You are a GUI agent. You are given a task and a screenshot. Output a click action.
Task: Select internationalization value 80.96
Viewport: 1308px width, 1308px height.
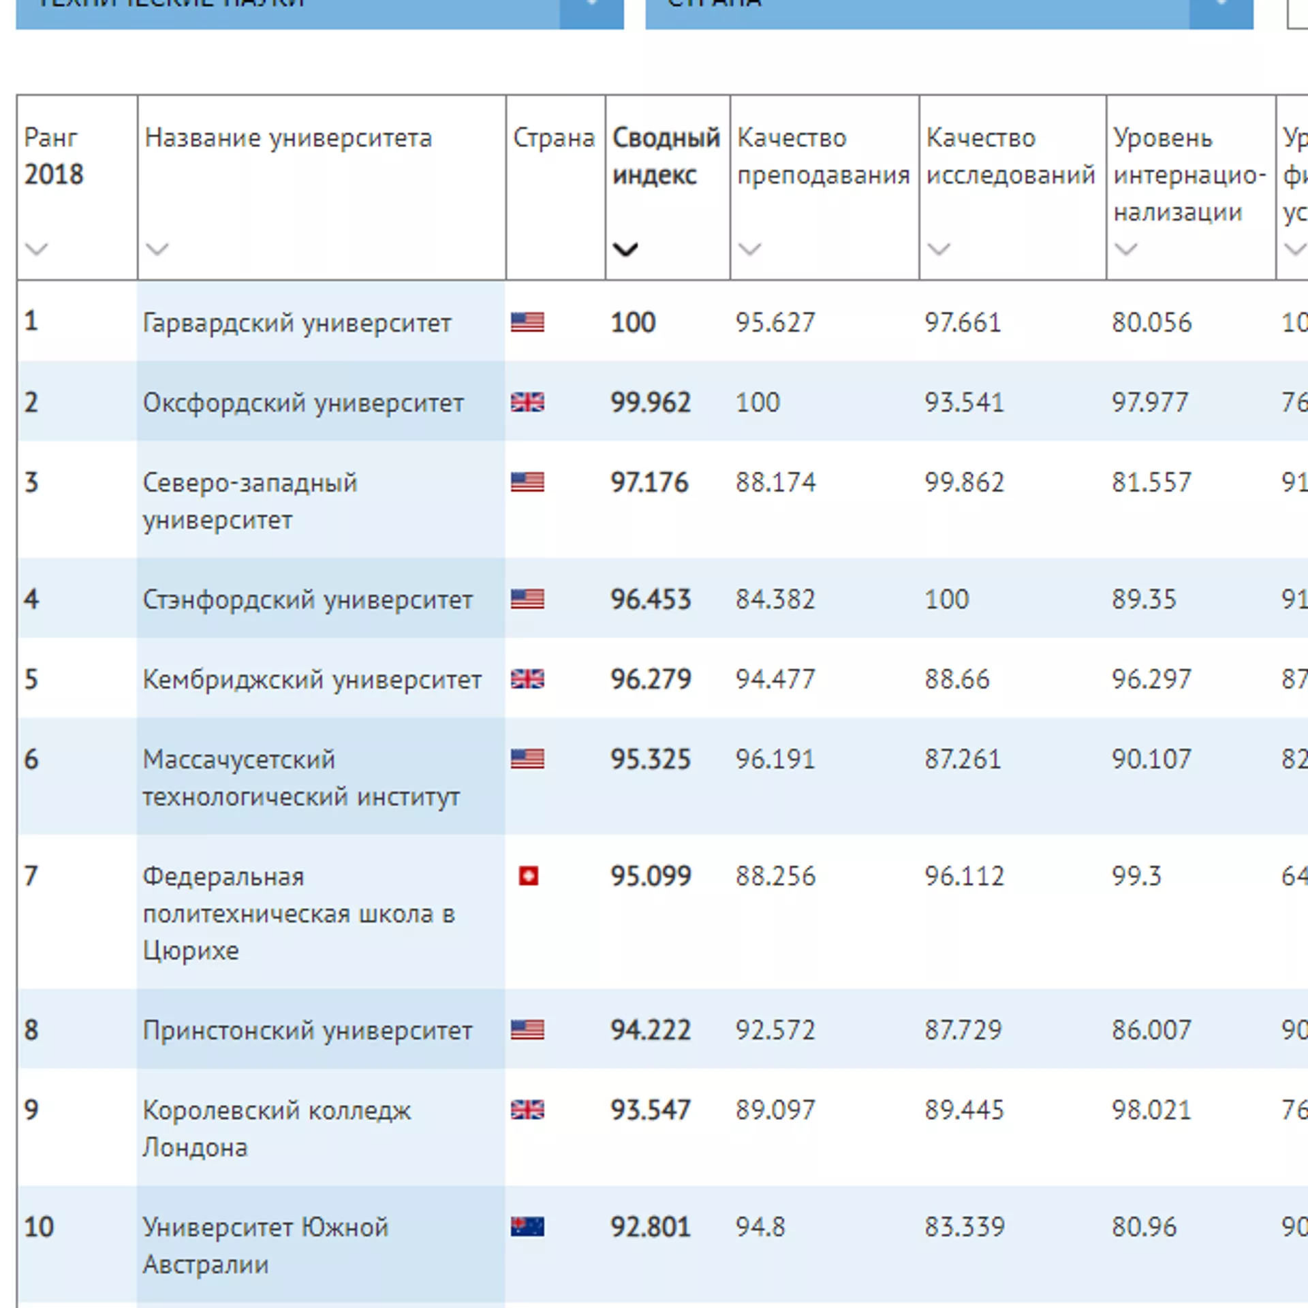[1144, 1226]
